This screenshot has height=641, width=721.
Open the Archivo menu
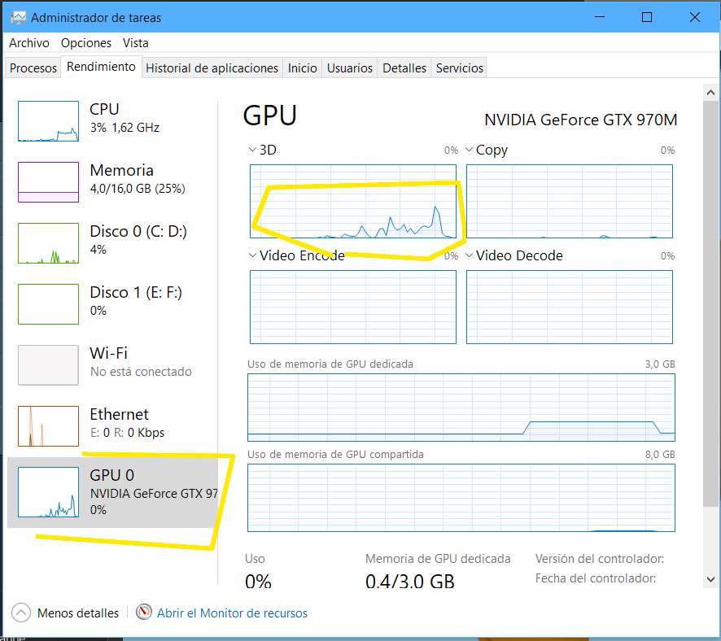pyautogui.click(x=29, y=43)
